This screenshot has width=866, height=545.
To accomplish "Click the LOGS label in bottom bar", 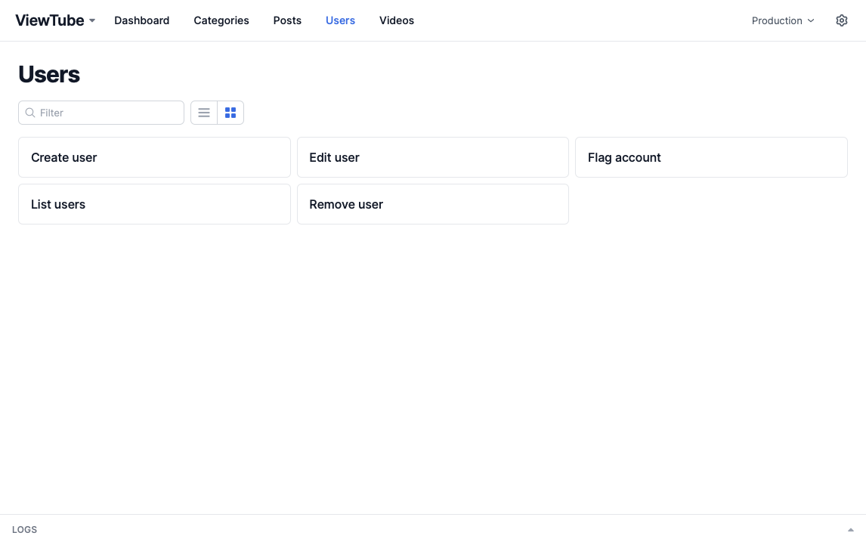I will click(x=25, y=530).
